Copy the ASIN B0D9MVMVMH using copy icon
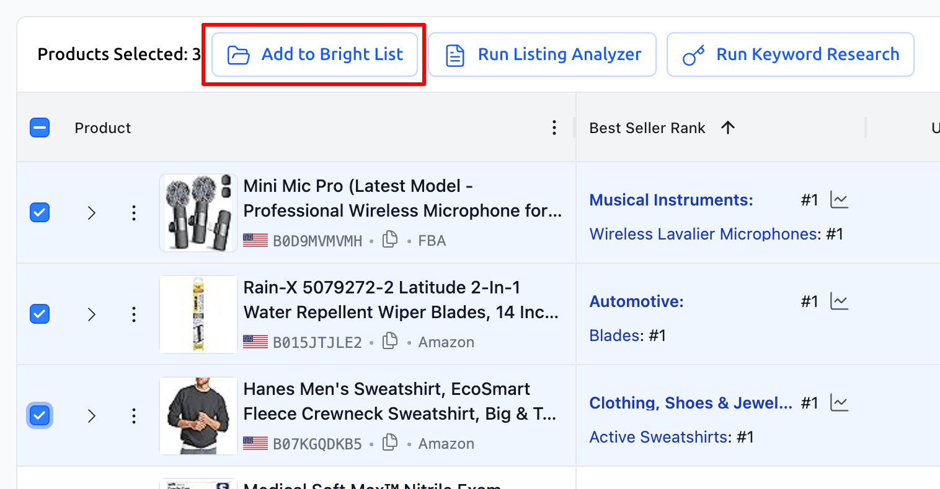The width and height of the screenshot is (940, 489). (x=389, y=240)
